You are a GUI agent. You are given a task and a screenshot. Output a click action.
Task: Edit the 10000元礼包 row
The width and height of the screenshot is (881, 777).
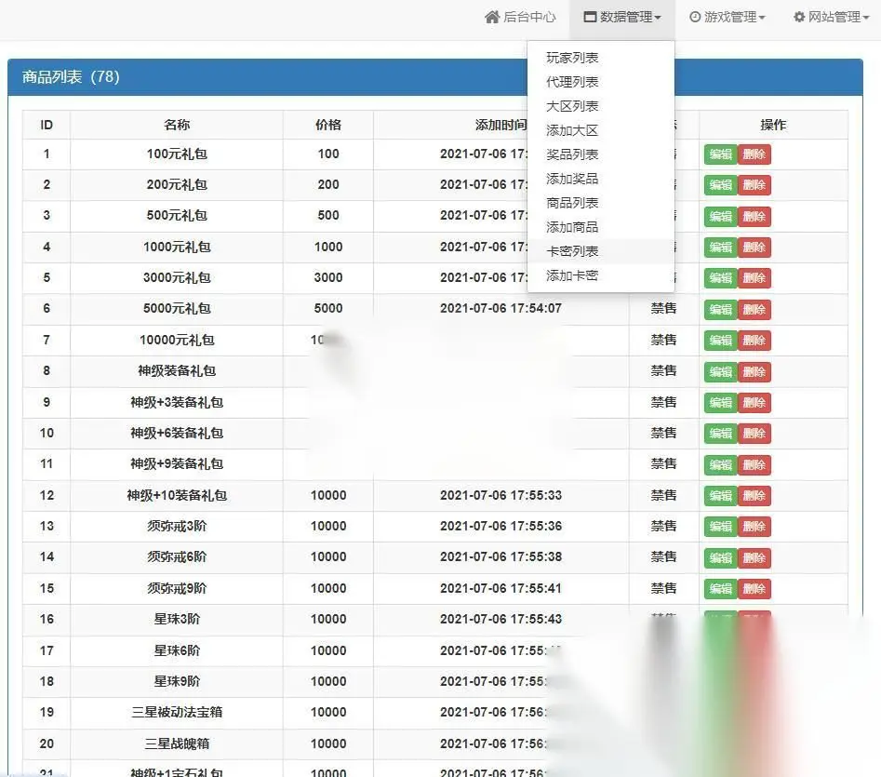pyautogui.click(x=720, y=340)
